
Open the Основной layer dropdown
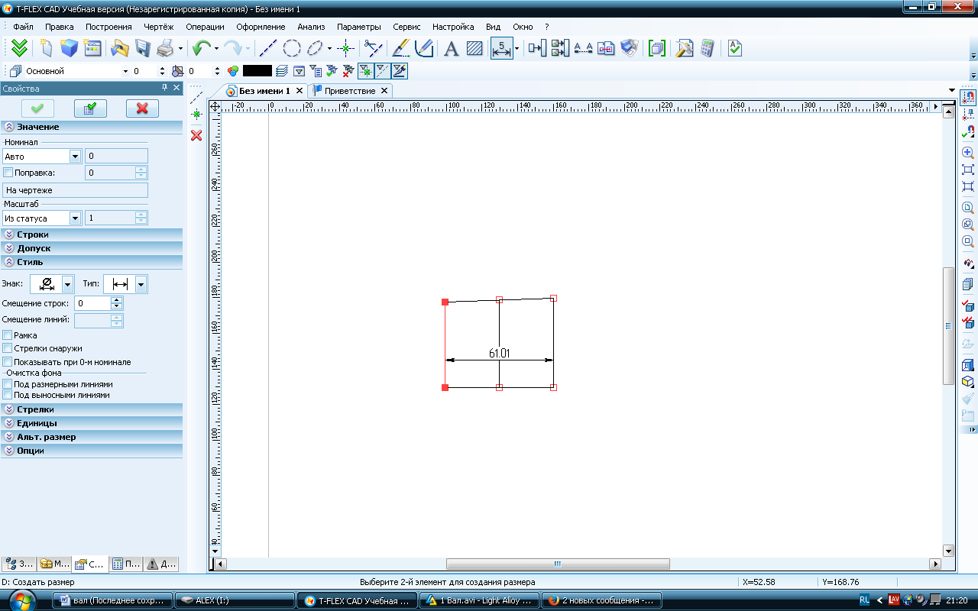point(126,71)
